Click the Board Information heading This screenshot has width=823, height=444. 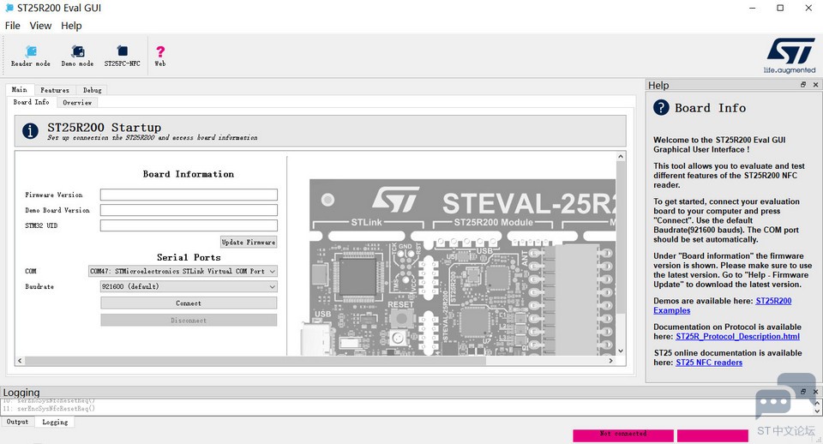click(x=189, y=174)
